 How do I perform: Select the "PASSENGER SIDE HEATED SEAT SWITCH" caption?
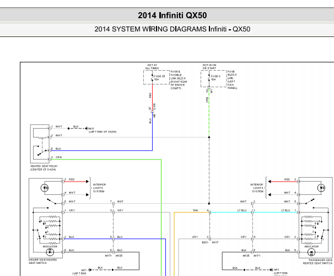tap(317, 262)
